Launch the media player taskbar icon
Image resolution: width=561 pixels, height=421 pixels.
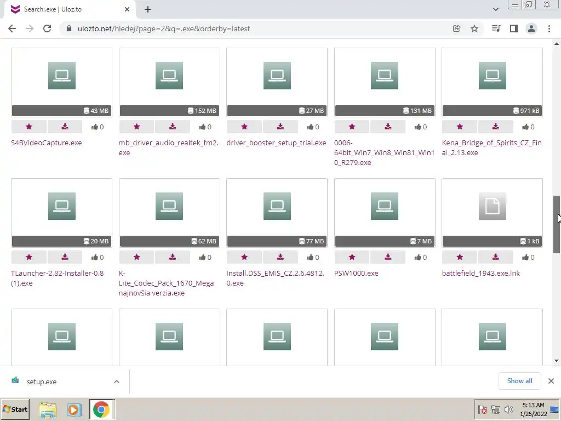point(75,409)
